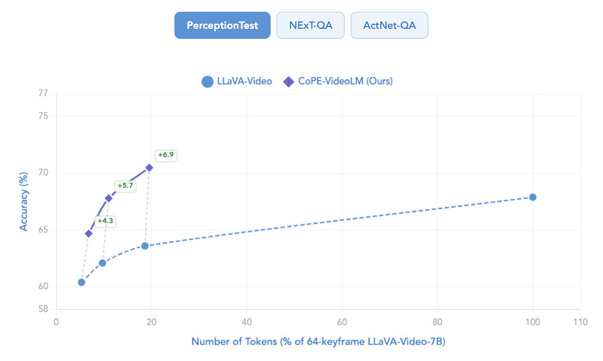
Task: Toggle LLaVA-Video legend circle icon
Action: (207, 81)
